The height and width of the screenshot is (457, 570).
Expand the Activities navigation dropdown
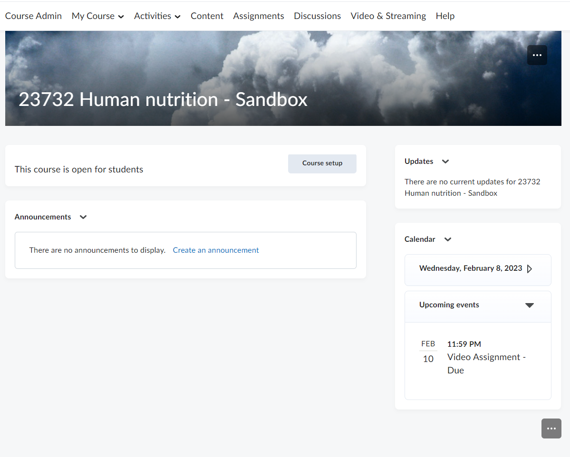[157, 16]
